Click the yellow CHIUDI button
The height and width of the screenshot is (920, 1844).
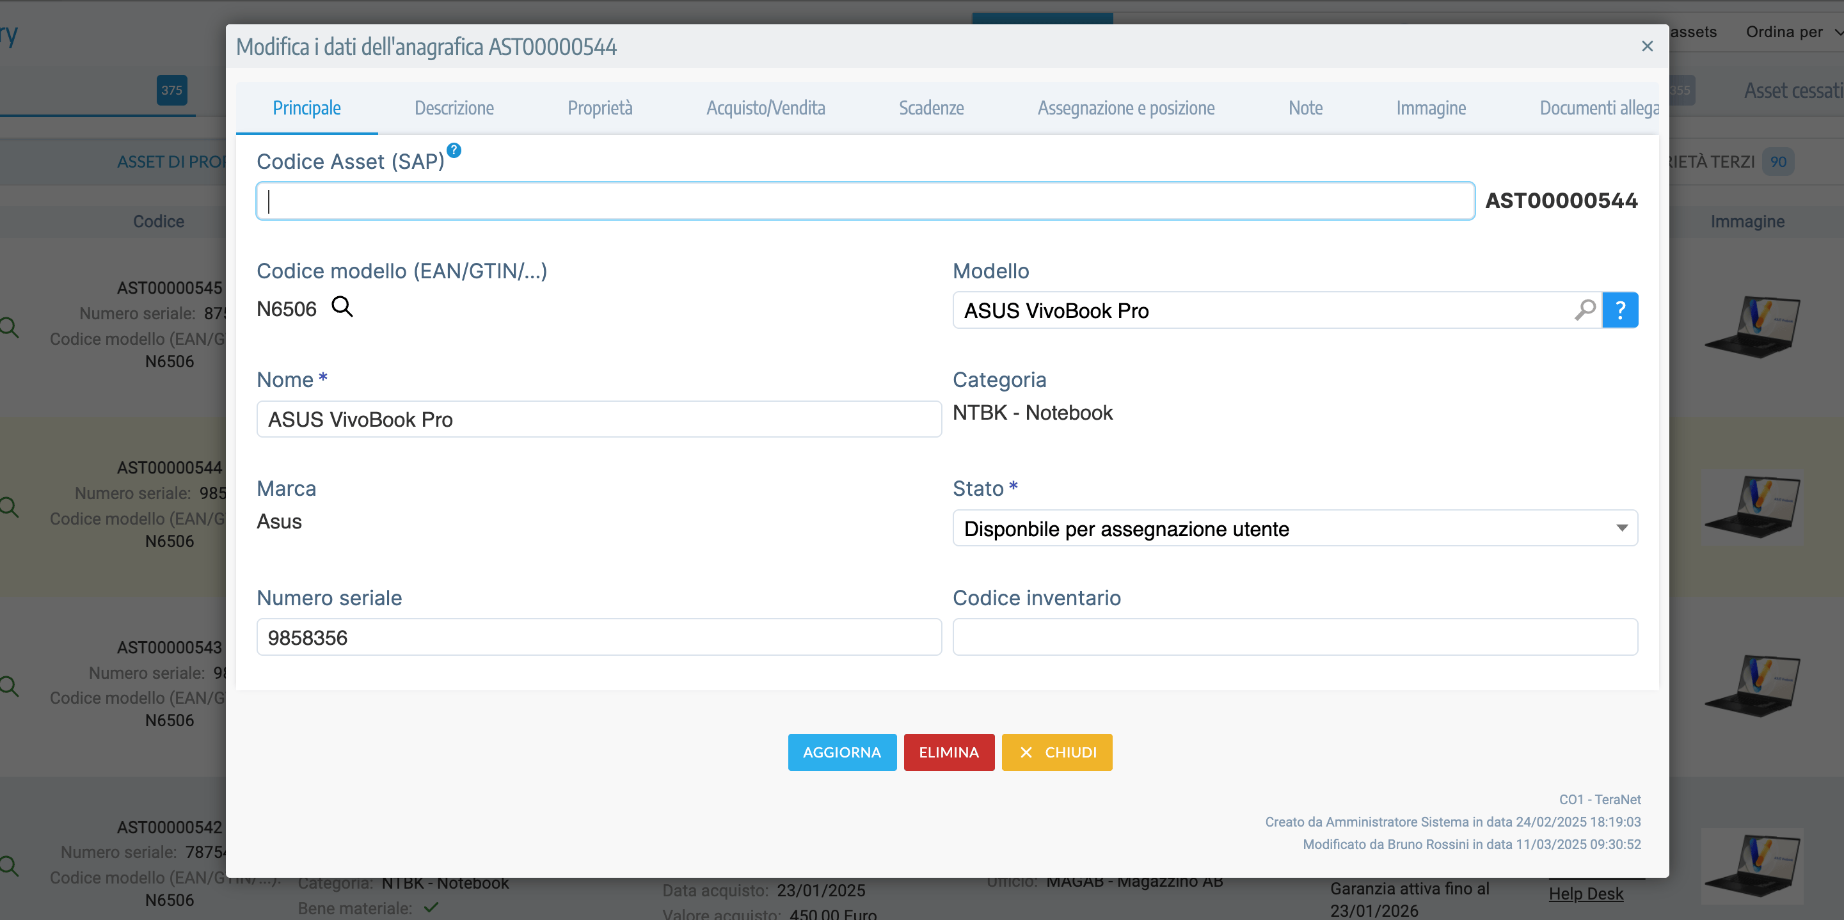[x=1056, y=752]
